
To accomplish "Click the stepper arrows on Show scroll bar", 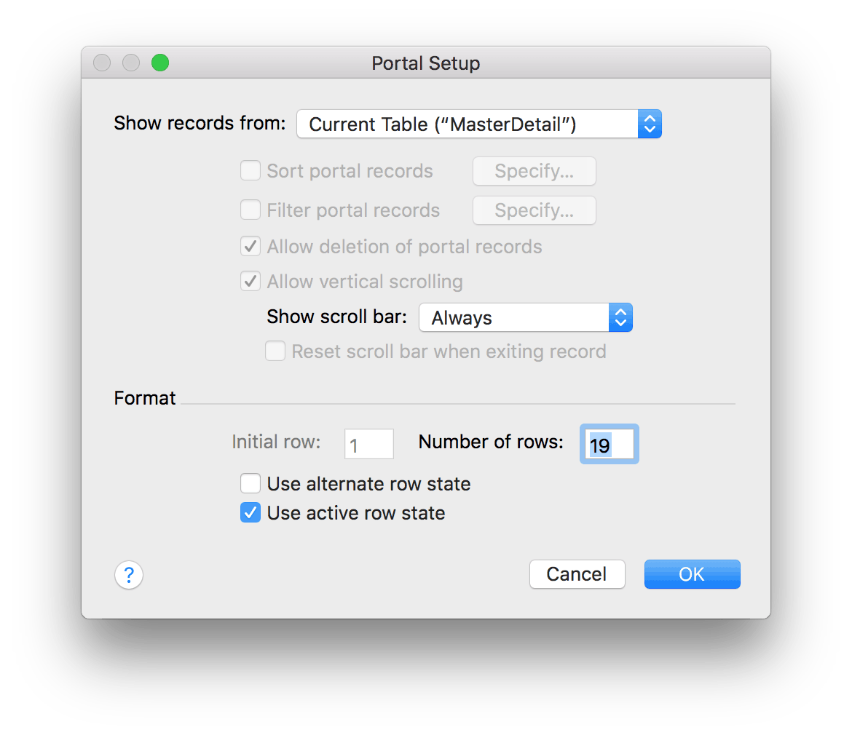I will pos(620,317).
